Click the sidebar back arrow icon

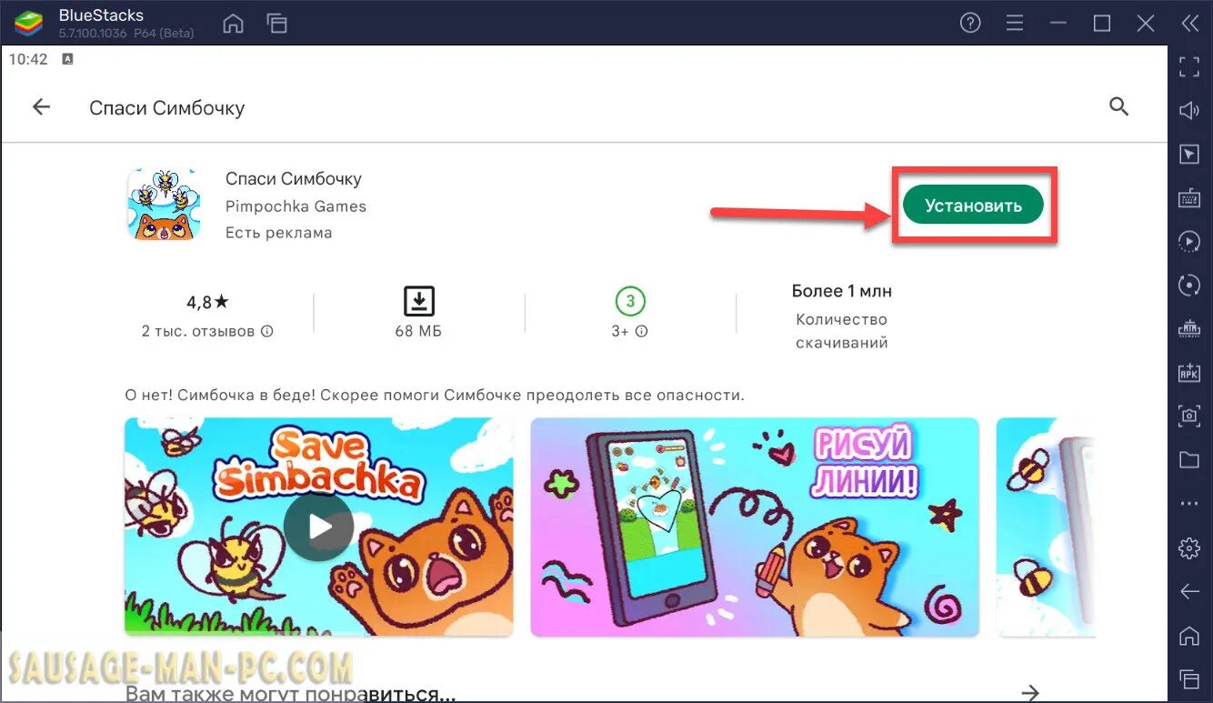coord(1189,591)
